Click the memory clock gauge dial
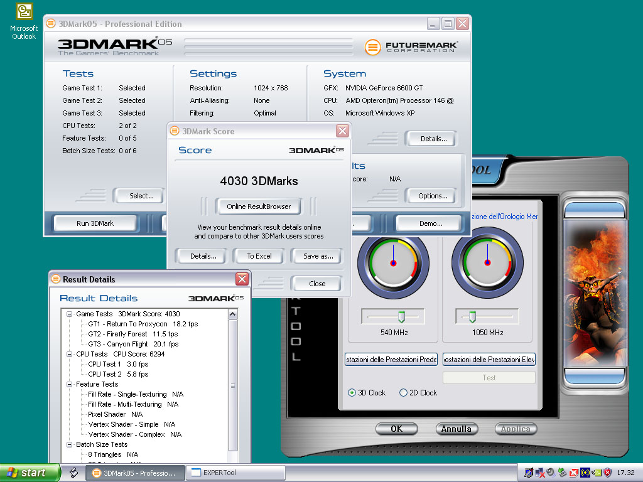643x482 pixels. tap(487, 263)
